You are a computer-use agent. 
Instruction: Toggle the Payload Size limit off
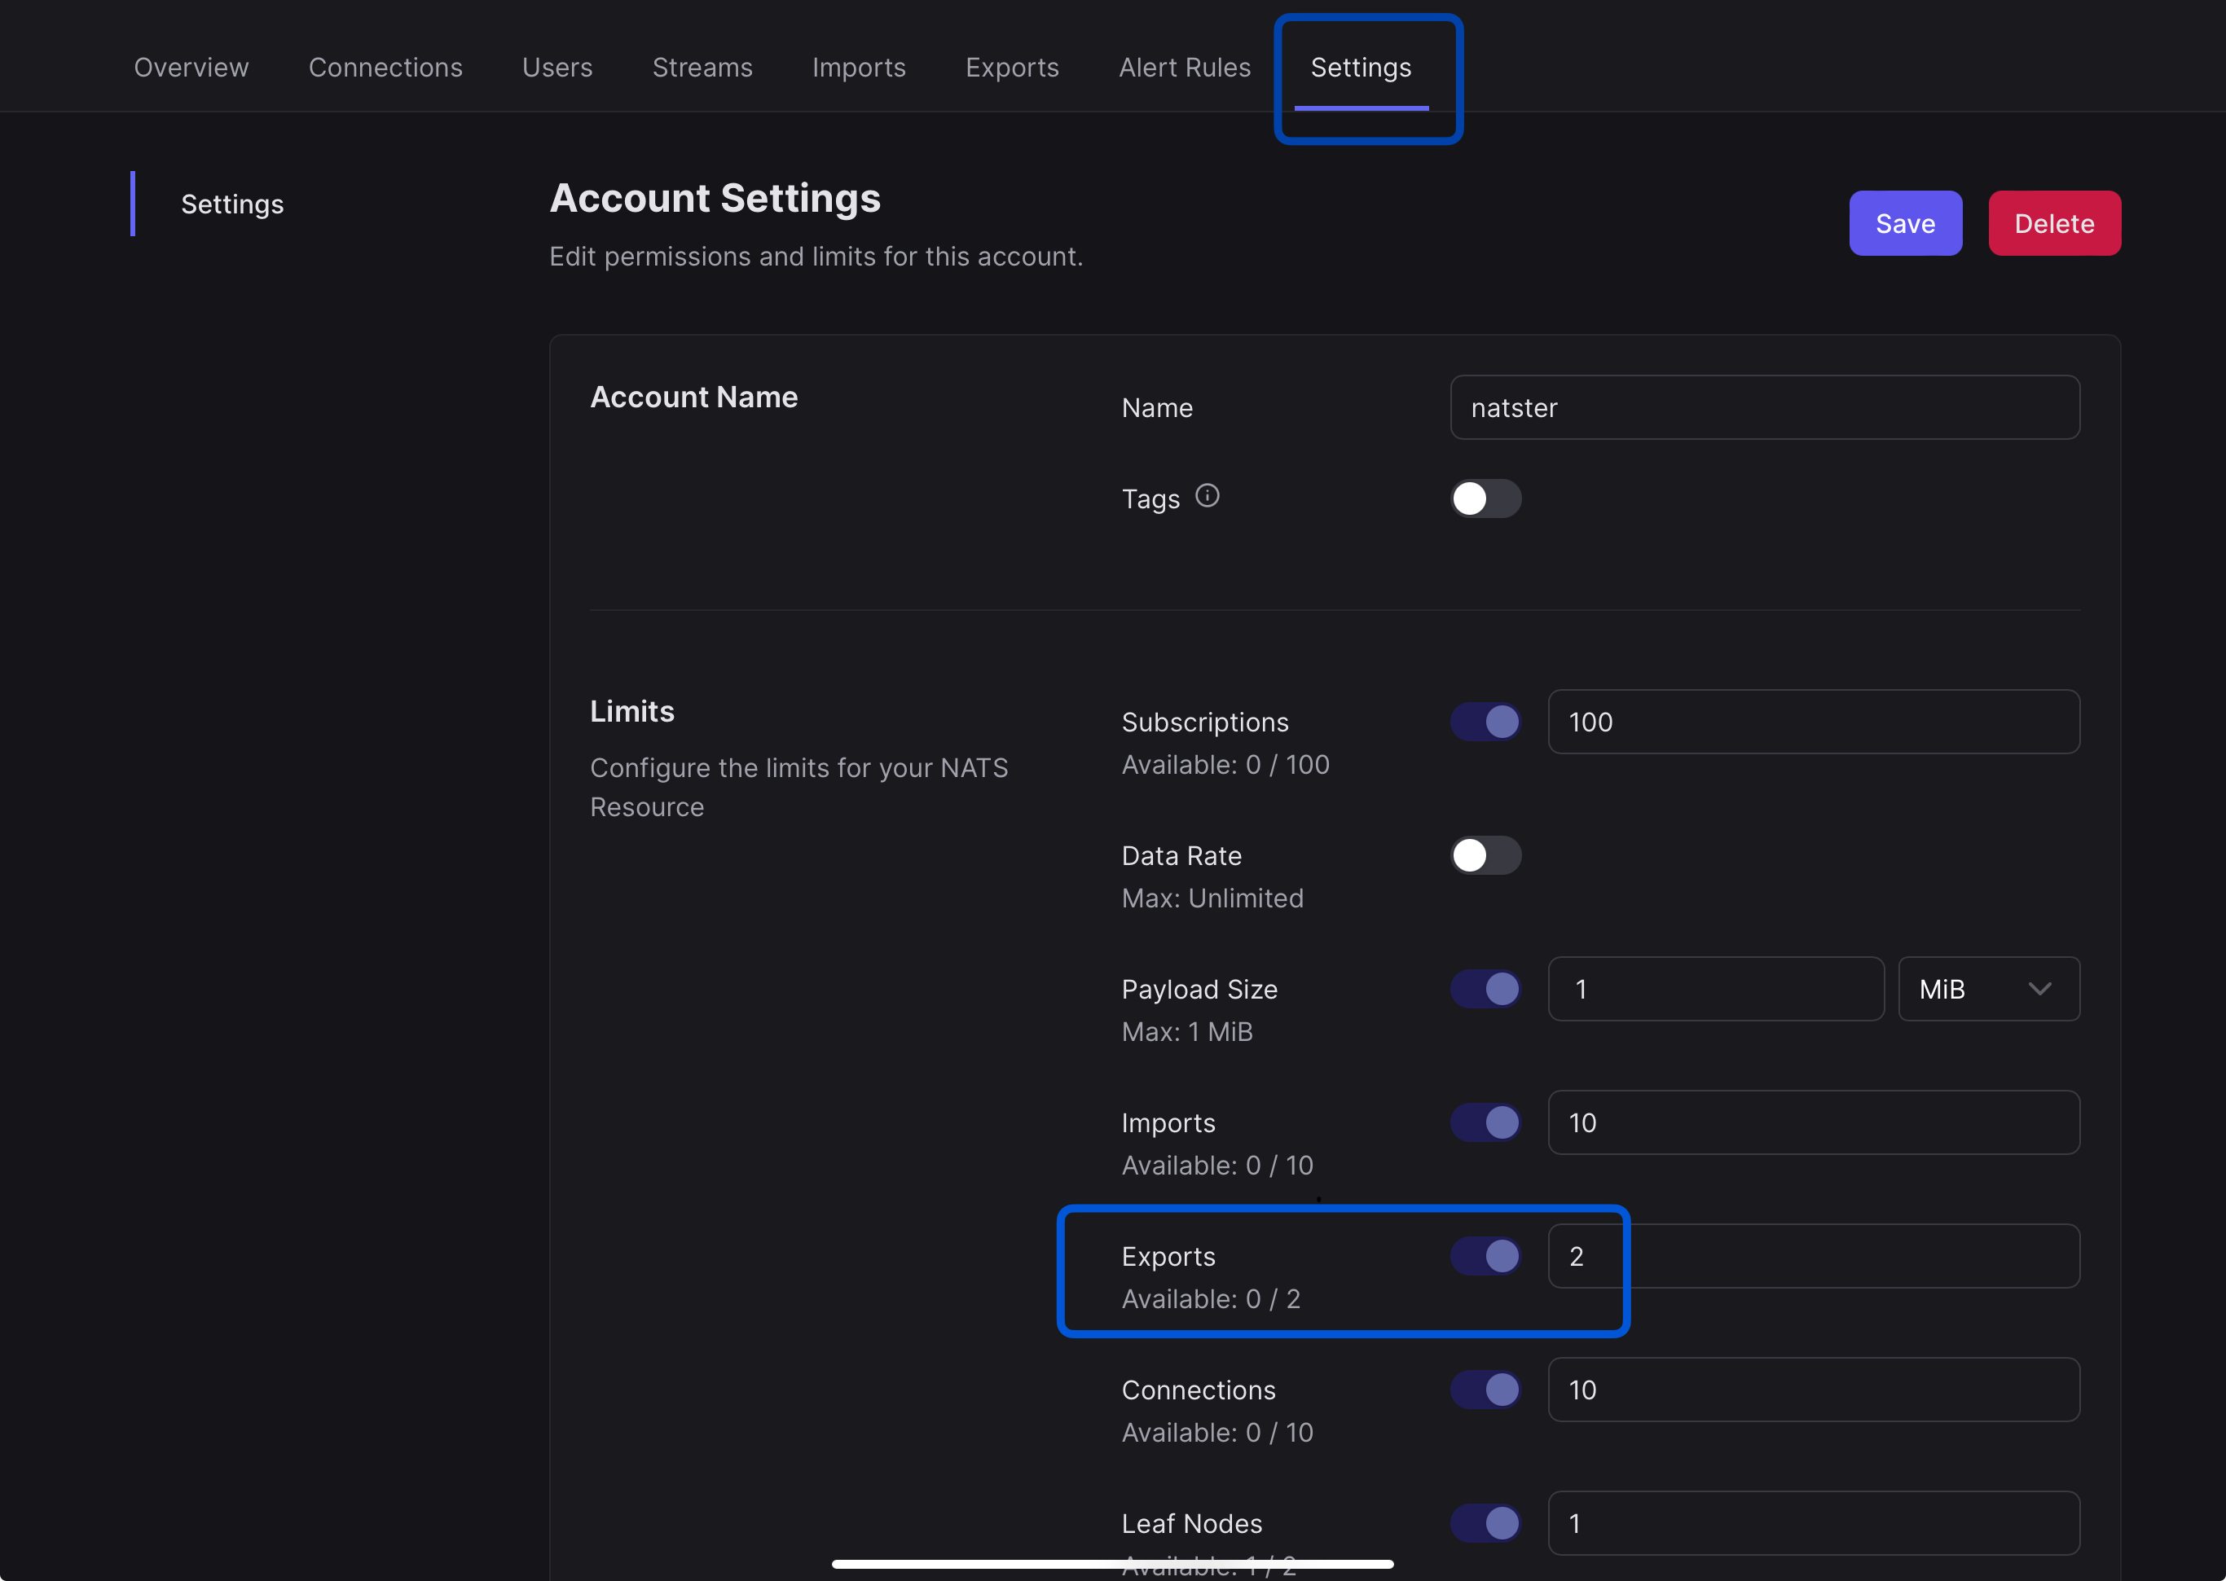pyautogui.click(x=1485, y=988)
